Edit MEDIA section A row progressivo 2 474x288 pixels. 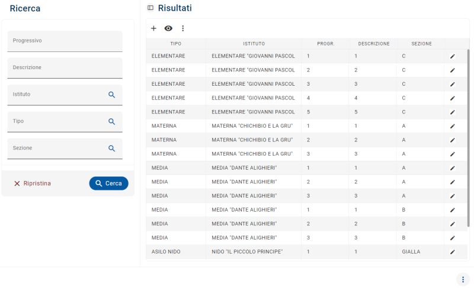pyautogui.click(x=452, y=182)
